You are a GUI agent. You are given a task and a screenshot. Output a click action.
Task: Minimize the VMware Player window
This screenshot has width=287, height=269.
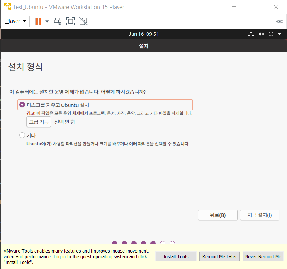(x=234, y=7)
